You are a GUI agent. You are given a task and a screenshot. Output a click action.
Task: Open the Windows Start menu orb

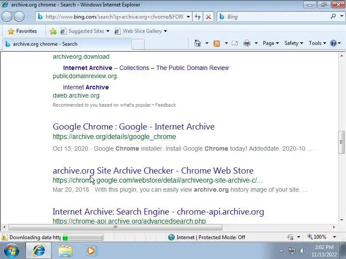(12, 251)
